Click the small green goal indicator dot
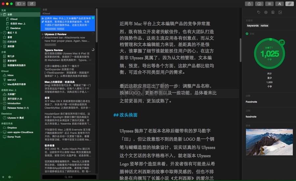 click(x=247, y=34)
